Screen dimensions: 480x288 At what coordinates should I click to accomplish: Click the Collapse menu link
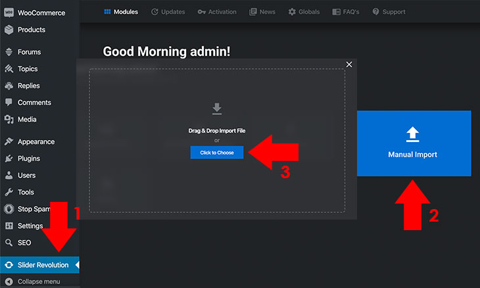40,281
